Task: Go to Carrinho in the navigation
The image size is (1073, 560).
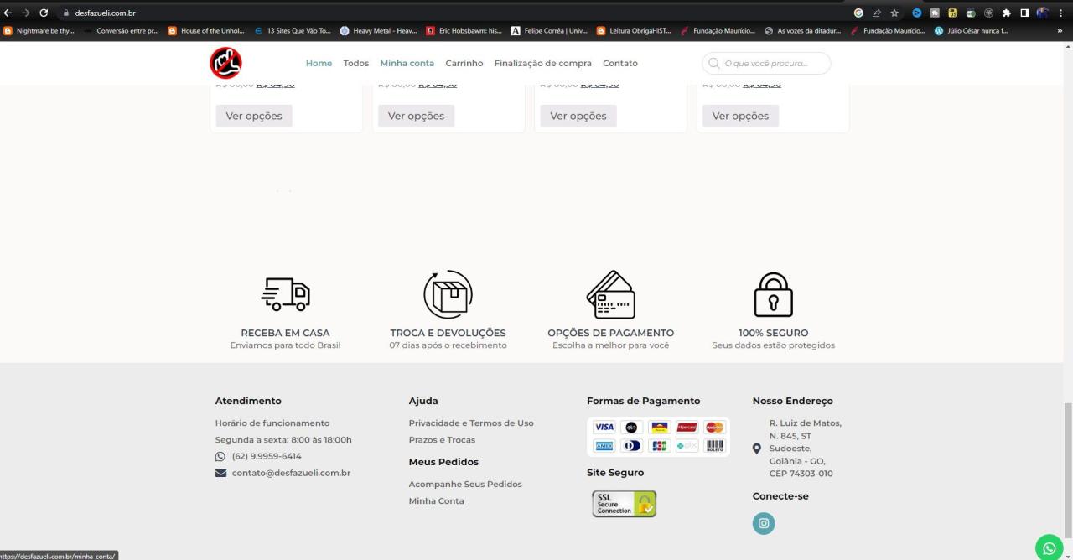Action: (464, 64)
